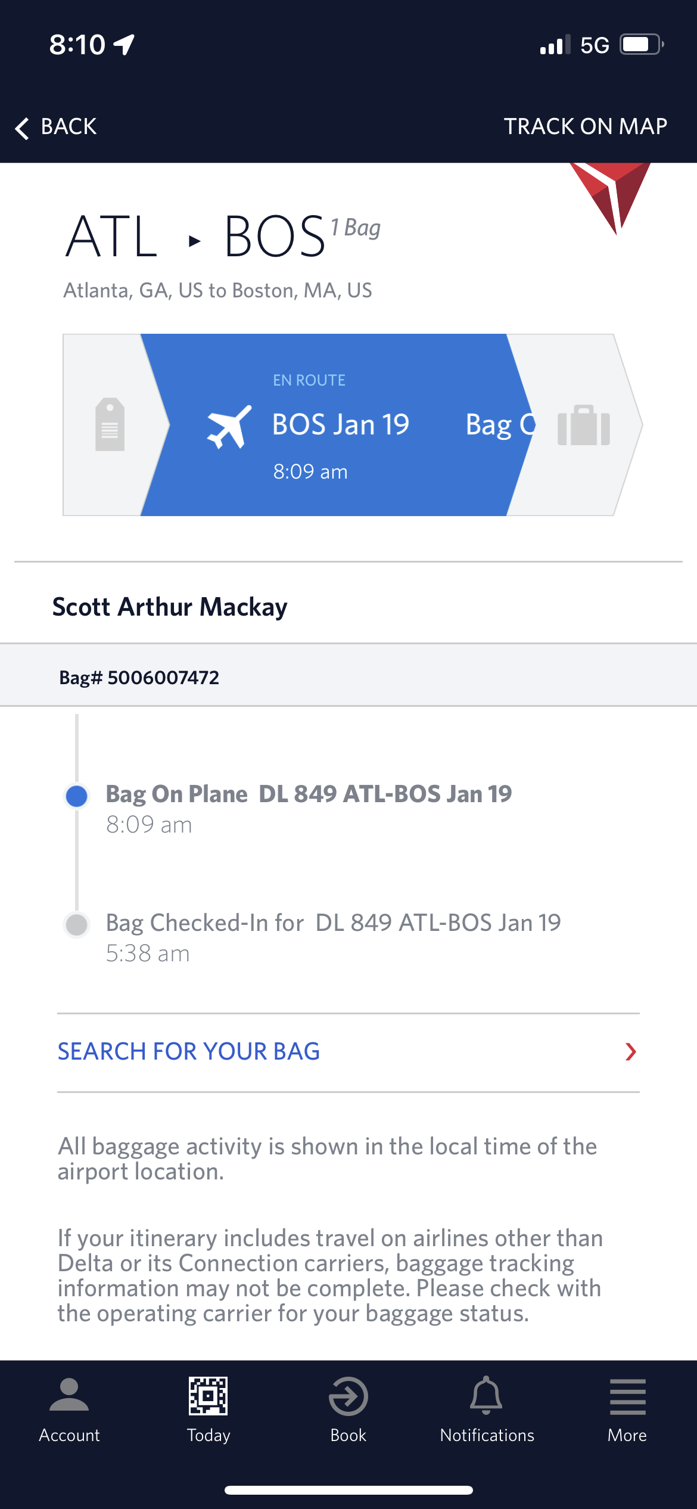
Task: Open the Account tab
Action: pos(69,1410)
